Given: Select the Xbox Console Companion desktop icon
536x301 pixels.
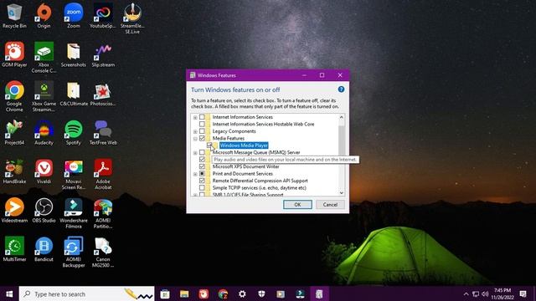Looking at the screenshot, I should pos(44,58).
